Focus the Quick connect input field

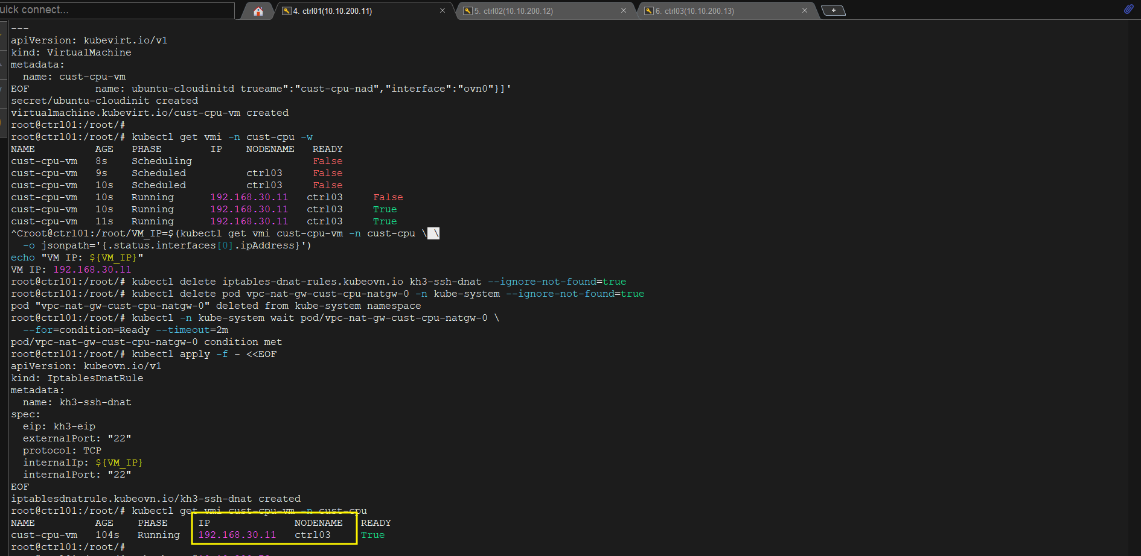pyautogui.click(x=117, y=10)
